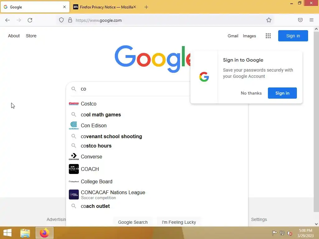Select the cool math games suggestion
Image resolution: width=319 pixels, height=239 pixels.
click(x=157, y=115)
